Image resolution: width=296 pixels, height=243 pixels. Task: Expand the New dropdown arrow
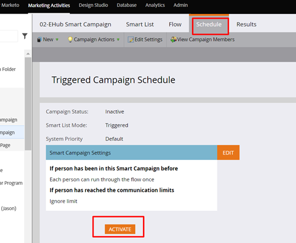[57, 39]
